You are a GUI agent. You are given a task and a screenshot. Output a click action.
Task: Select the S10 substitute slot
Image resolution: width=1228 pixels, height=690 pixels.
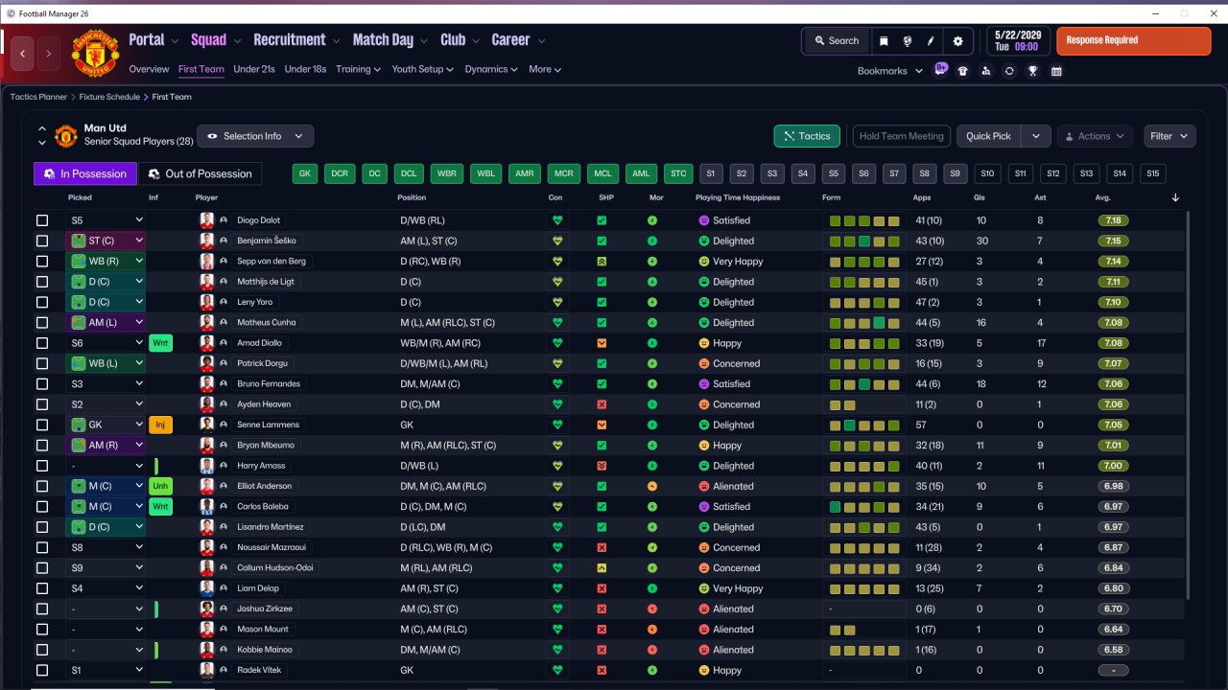click(987, 173)
